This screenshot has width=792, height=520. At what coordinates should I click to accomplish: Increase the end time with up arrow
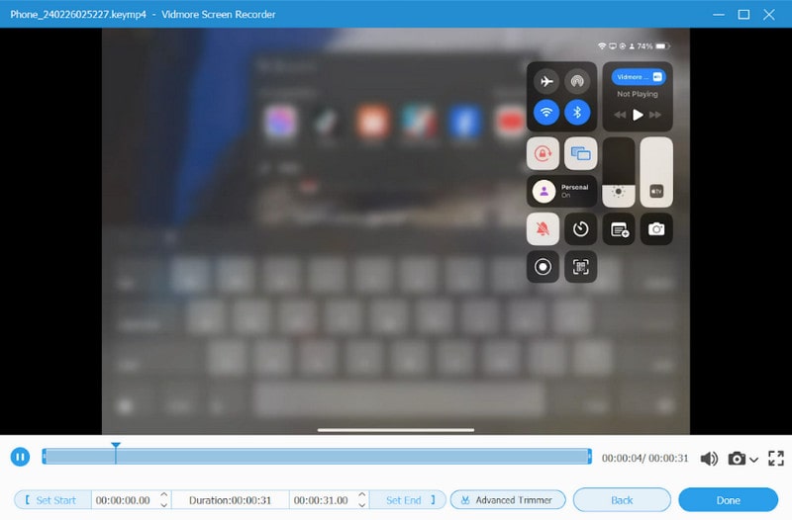coord(362,495)
